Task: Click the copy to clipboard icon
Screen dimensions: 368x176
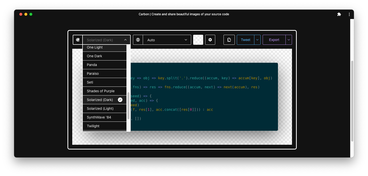Action: click(x=229, y=40)
